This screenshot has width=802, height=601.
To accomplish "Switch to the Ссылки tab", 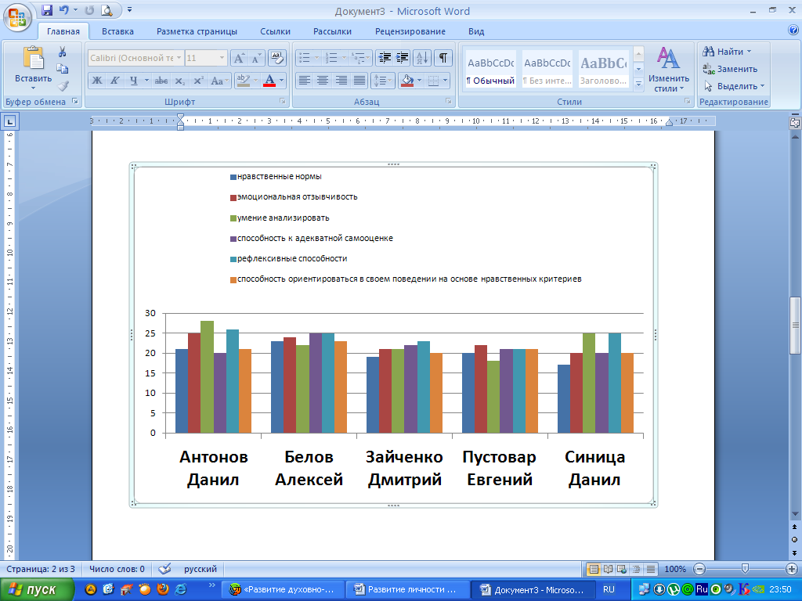I will (x=275, y=31).
